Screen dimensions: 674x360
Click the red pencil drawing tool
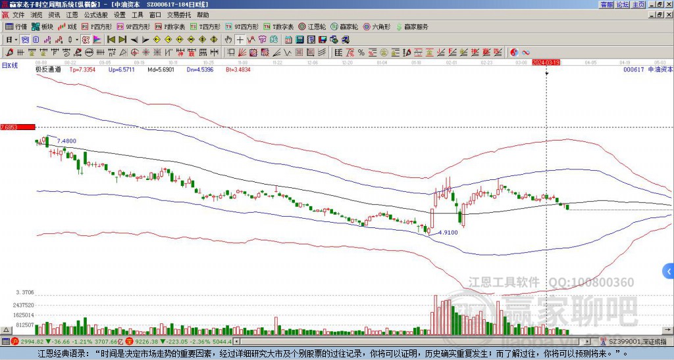click(x=9, y=53)
